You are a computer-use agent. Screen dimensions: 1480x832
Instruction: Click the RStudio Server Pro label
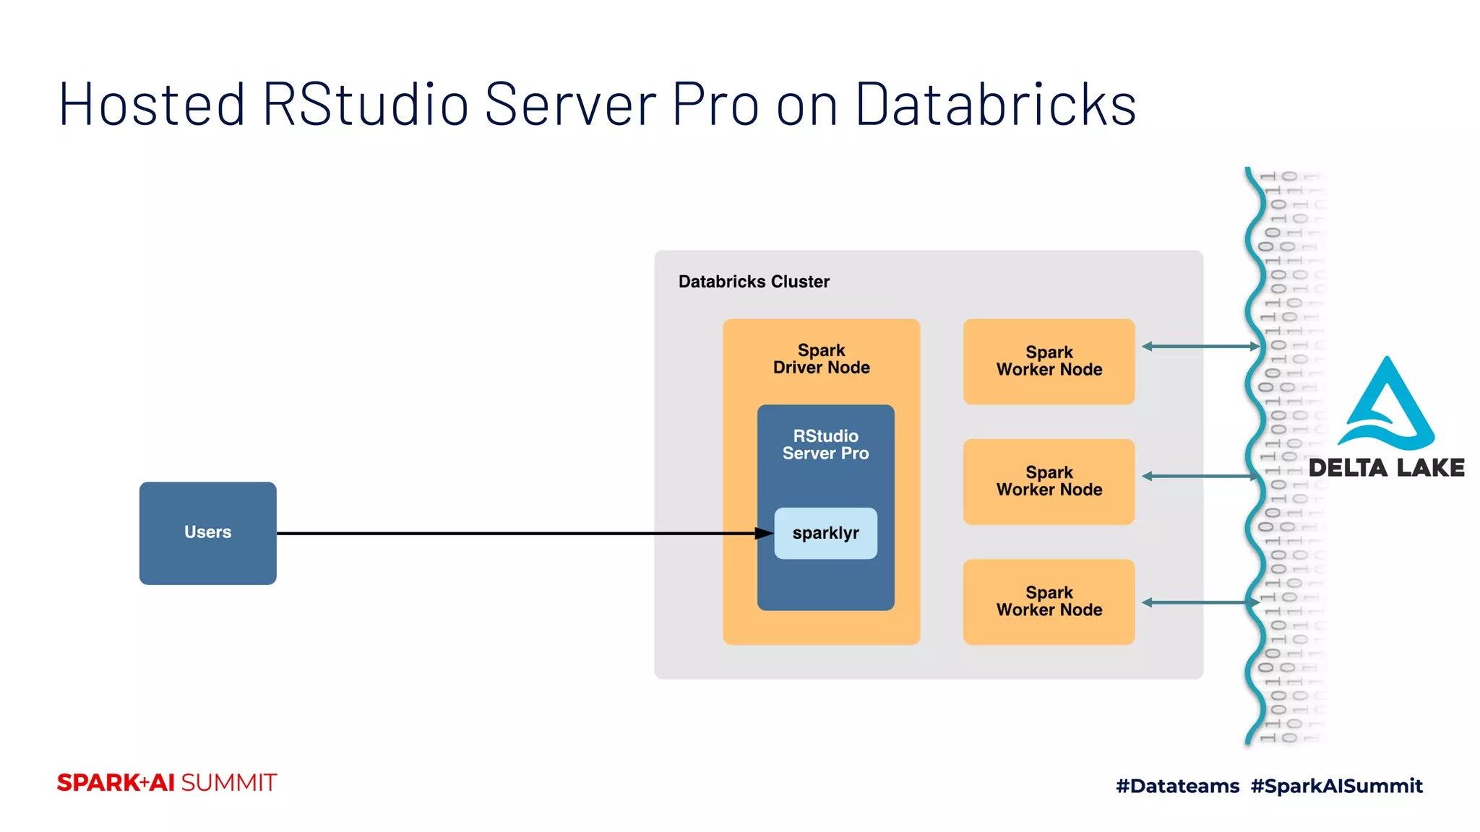pyautogui.click(x=825, y=445)
